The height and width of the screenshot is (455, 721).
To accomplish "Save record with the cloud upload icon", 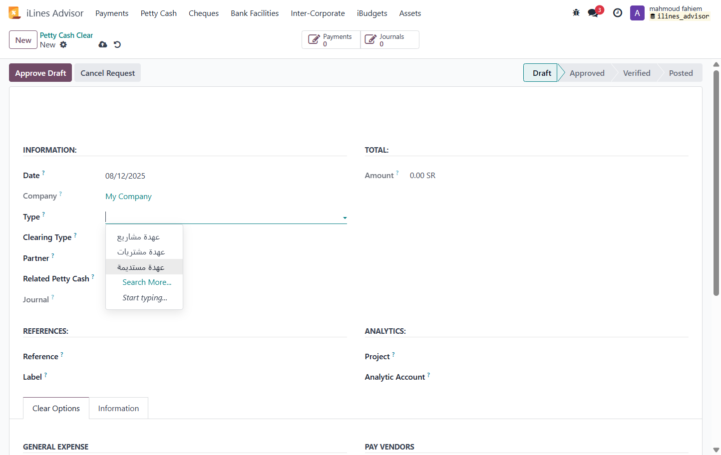I will 103,44.
